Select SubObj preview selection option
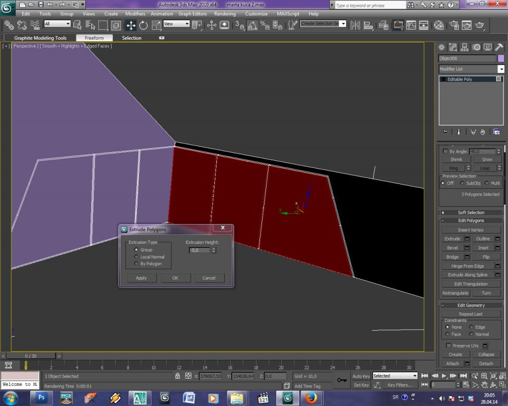 click(x=462, y=183)
